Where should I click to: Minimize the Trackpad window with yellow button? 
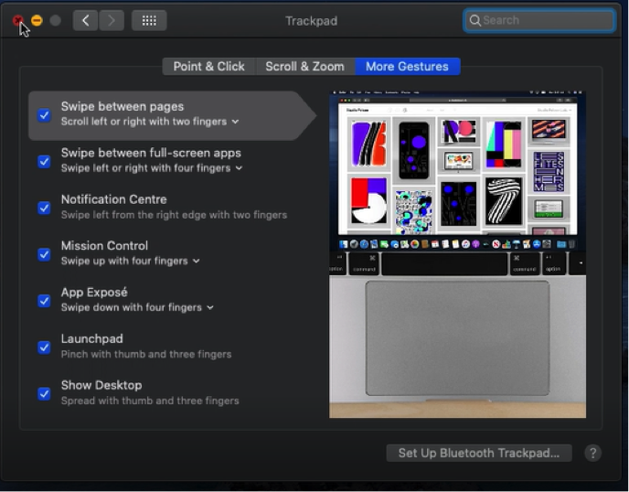click(37, 20)
